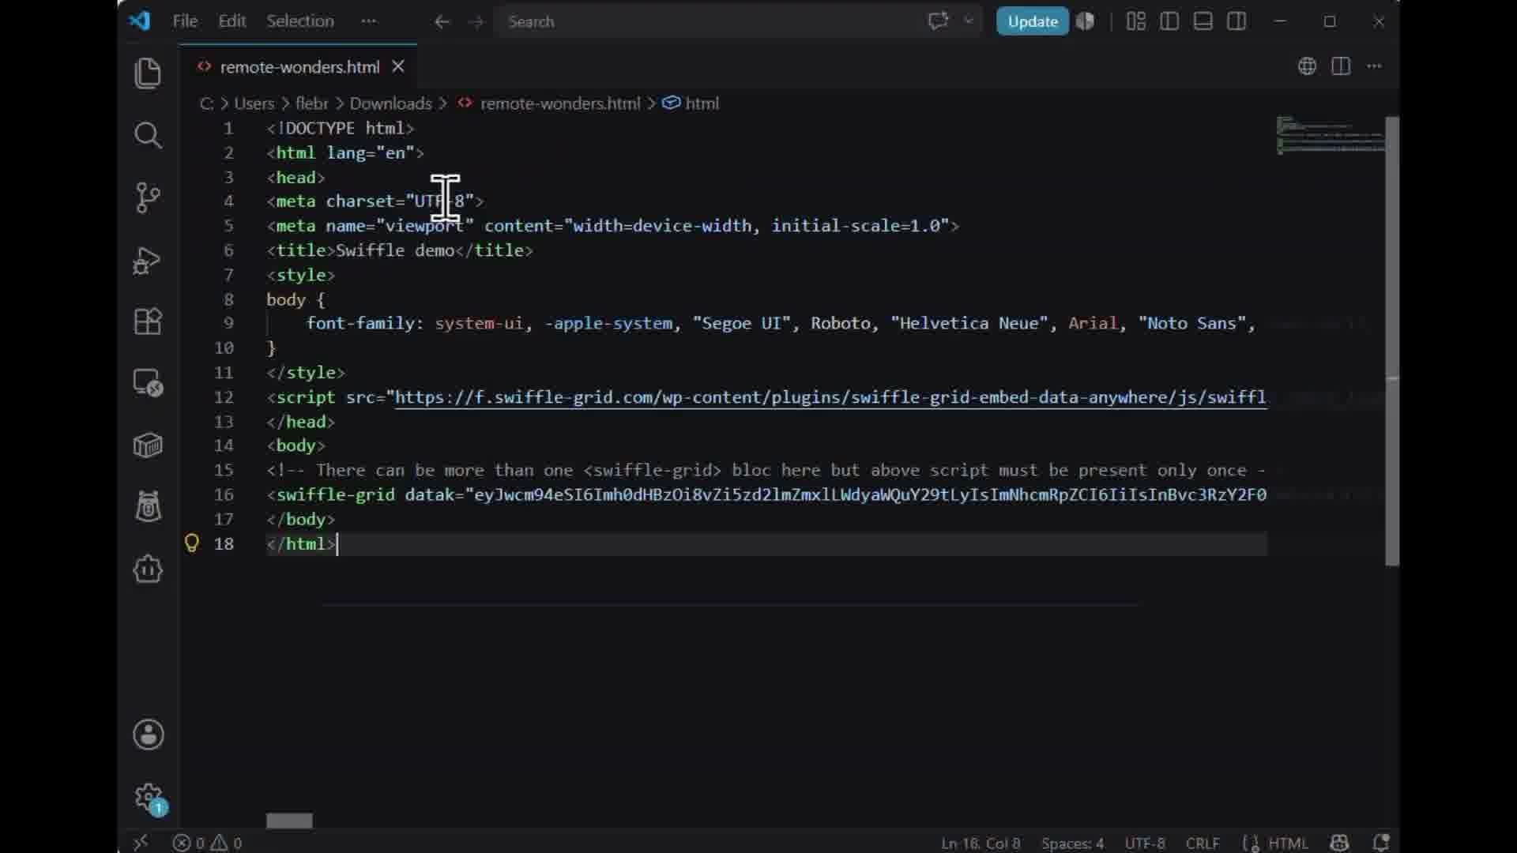Open Problems via errors and warnings count
The width and height of the screenshot is (1517, 853).
(208, 843)
